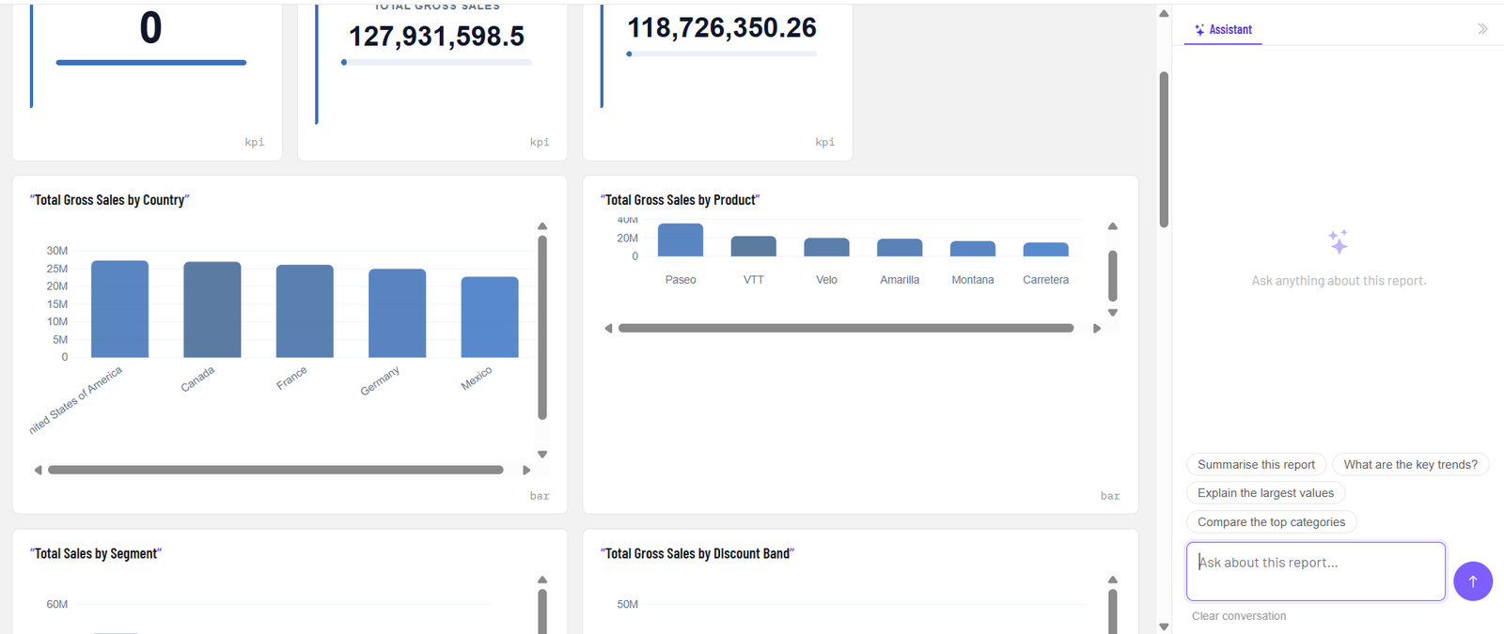Click the 0 KPI value
The width and height of the screenshot is (1504, 634).
(150, 28)
